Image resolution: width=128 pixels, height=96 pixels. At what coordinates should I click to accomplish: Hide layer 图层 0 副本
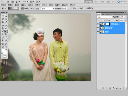98,28
